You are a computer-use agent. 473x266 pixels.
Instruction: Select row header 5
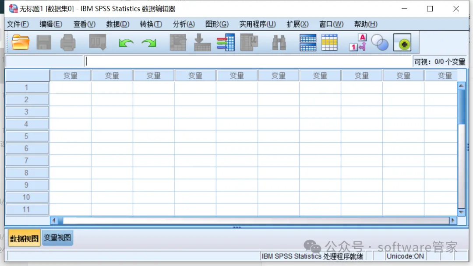pyautogui.click(x=27, y=136)
